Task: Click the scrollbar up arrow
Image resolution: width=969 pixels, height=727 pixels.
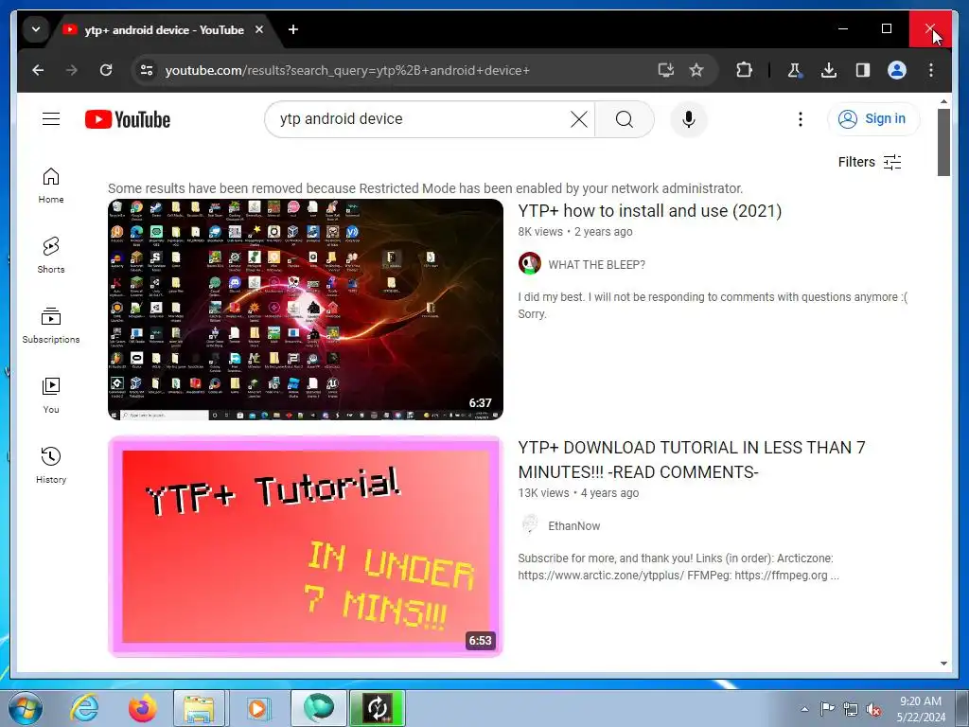Action: tap(943, 100)
